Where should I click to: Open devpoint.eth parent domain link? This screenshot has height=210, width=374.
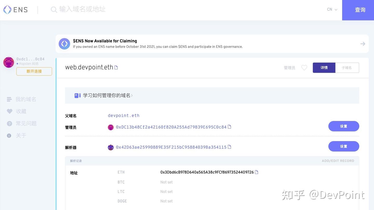[124, 115]
